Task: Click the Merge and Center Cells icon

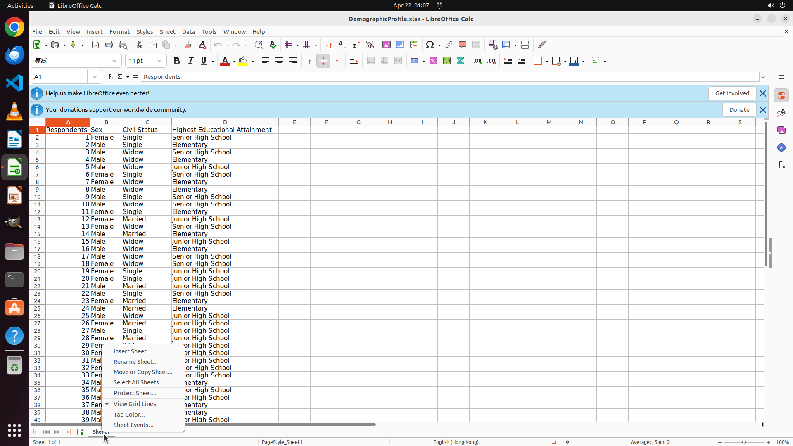Action: (370, 61)
